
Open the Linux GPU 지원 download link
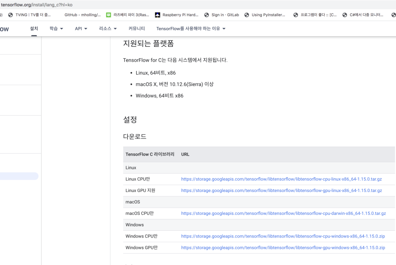click(x=281, y=190)
